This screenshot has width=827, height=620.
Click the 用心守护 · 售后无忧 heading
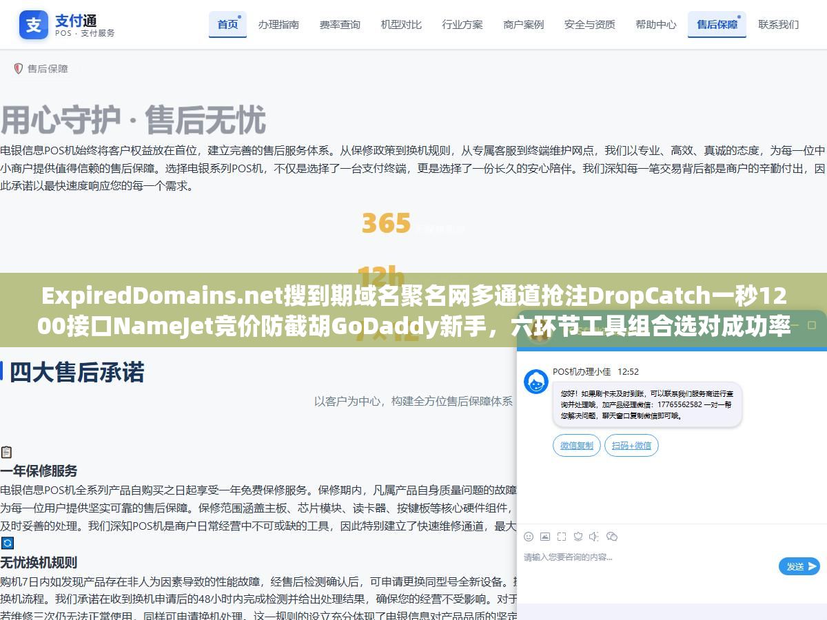coord(133,121)
